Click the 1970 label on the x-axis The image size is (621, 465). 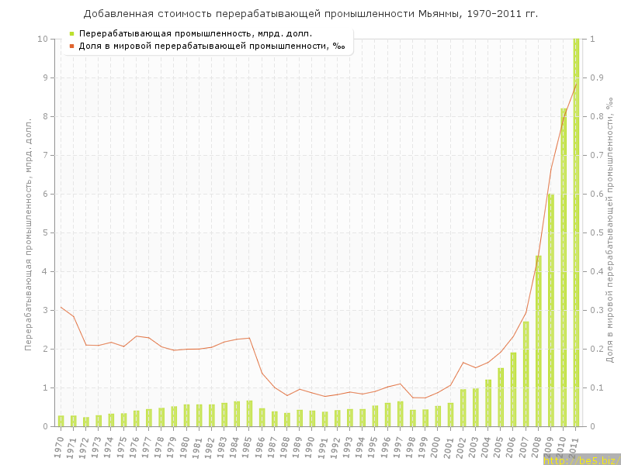click(59, 444)
